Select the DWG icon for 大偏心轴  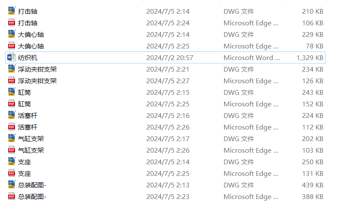pos(12,34)
